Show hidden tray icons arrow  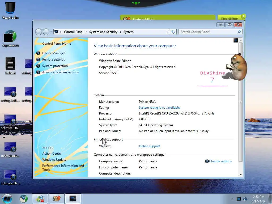point(232,199)
